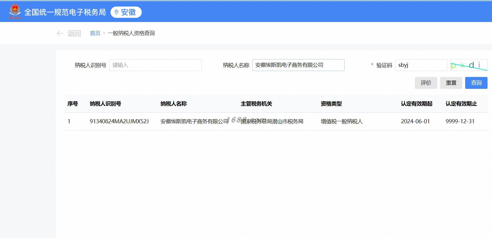Go back using the 返回 link

coord(74,33)
